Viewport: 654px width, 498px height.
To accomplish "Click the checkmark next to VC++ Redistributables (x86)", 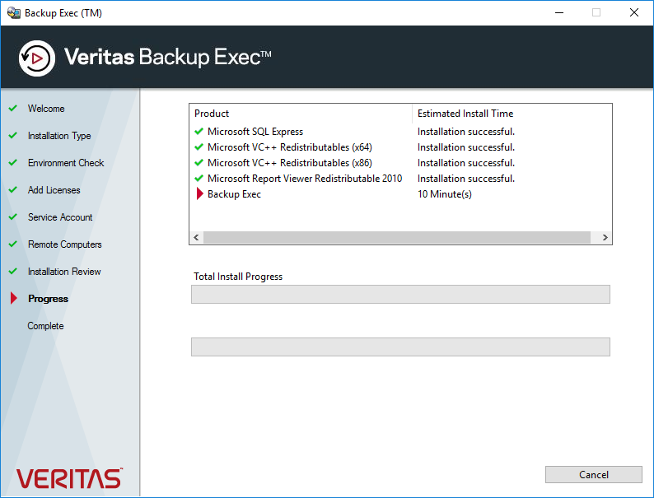I will click(199, 162).
